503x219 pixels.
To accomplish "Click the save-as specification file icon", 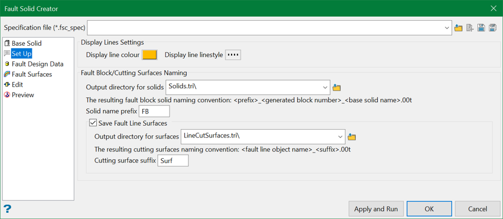I will pos(492,28).
